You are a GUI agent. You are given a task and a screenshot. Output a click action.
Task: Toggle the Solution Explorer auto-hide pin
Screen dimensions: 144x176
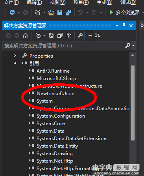coord(124,25)
